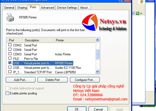The height and width of the screenshot is (111, 156).
Task: Click the Cancel button
Action: click(x=98, y=109)
